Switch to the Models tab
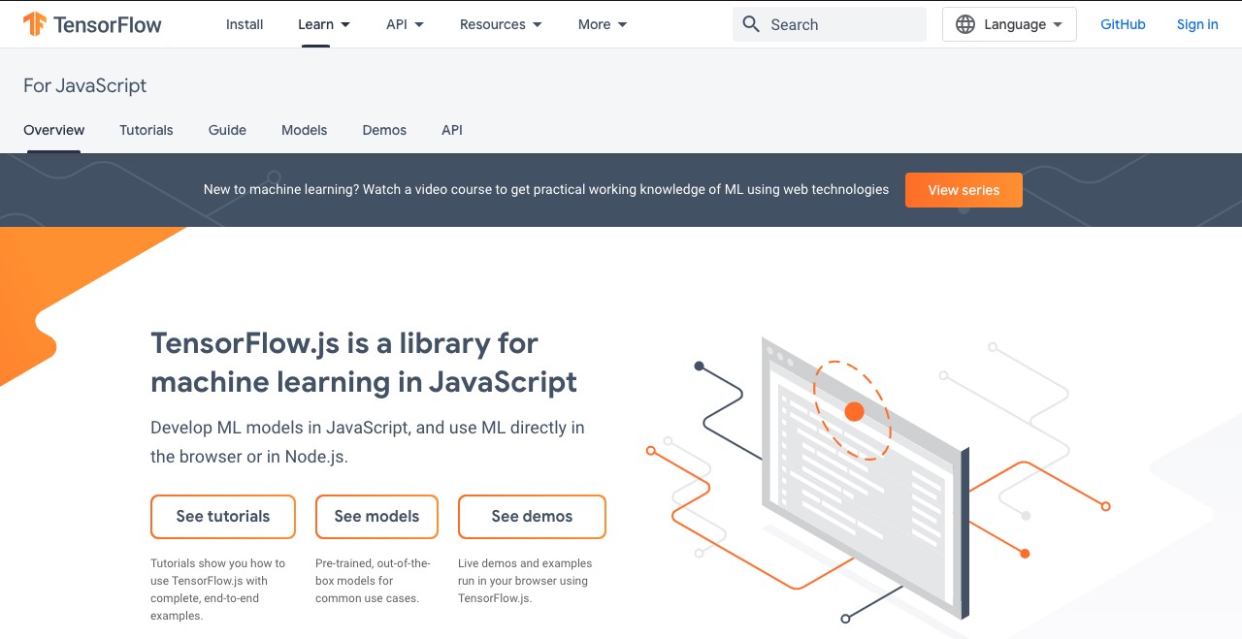Image resolution: width=1242 pixels, height=639 pixels. click(305, 130)
